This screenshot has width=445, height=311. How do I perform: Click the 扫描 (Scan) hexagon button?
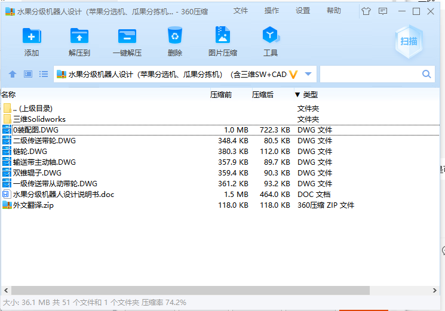click(409, 41)
